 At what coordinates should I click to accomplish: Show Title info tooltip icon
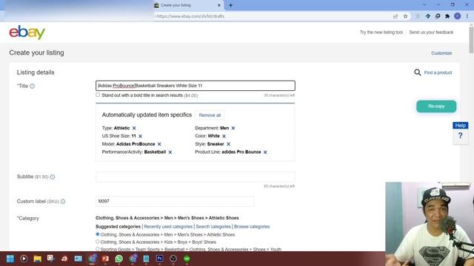(33, 86)
